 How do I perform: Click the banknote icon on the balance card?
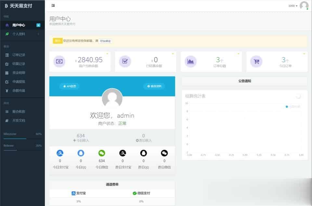click(59, 61)
